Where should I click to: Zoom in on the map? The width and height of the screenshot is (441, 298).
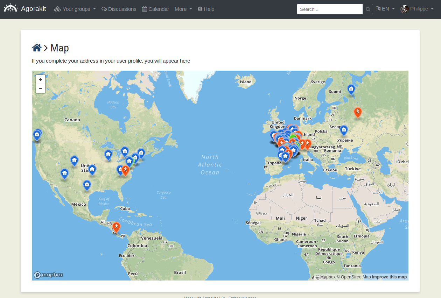(41, 79)
